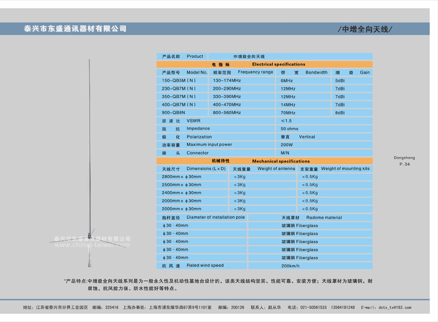438x322 pixels.
Task: Click the 900-QB8N model cell
Action: pyautogui.click(x=173, y=113)
